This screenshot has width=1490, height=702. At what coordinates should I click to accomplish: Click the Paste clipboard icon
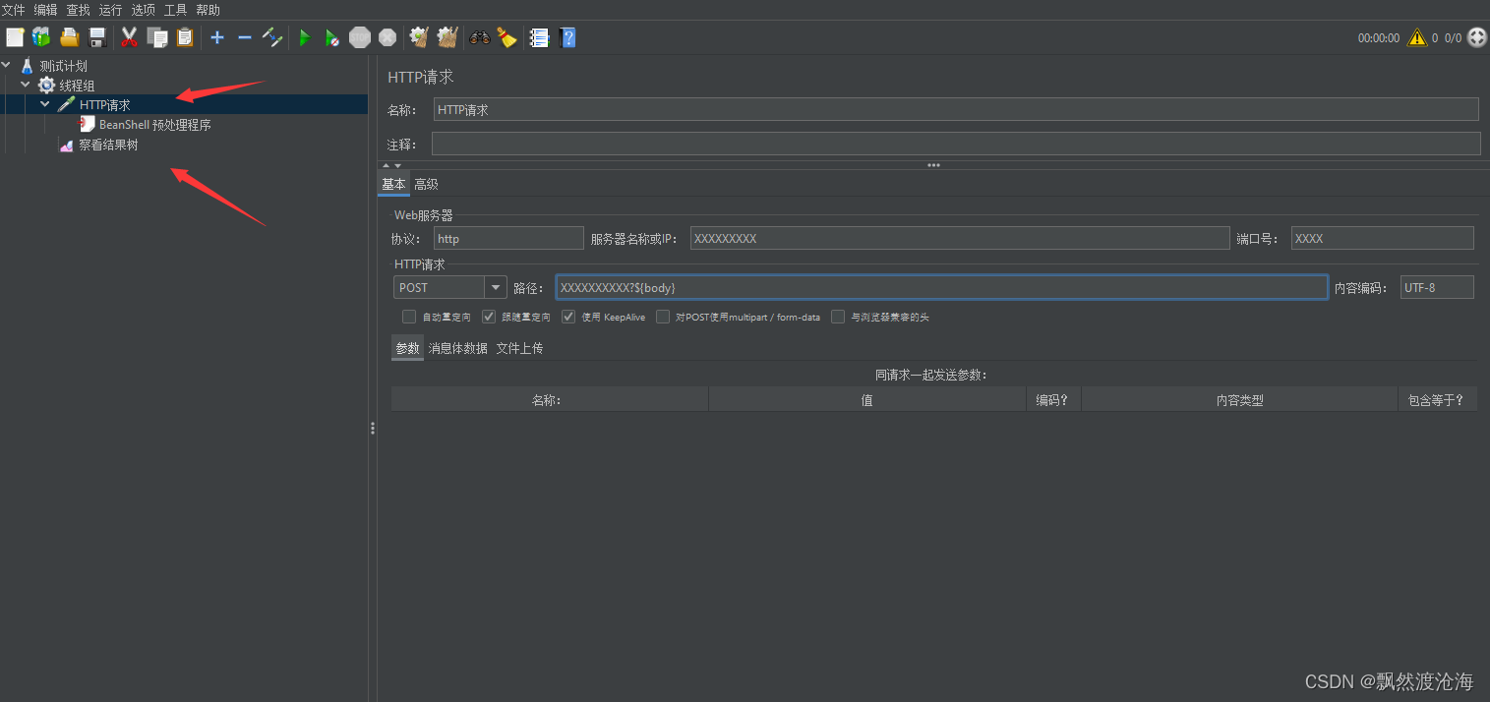(185, 37)
